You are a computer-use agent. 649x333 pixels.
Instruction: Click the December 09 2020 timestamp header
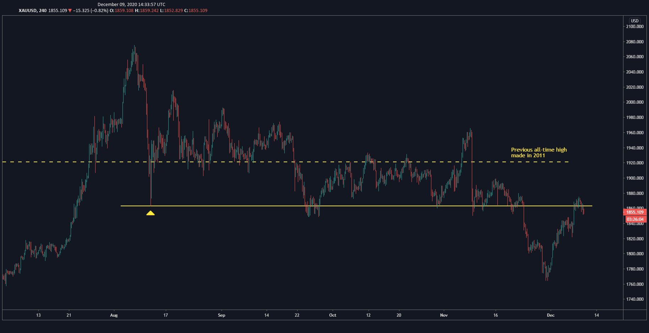(132, 4)
